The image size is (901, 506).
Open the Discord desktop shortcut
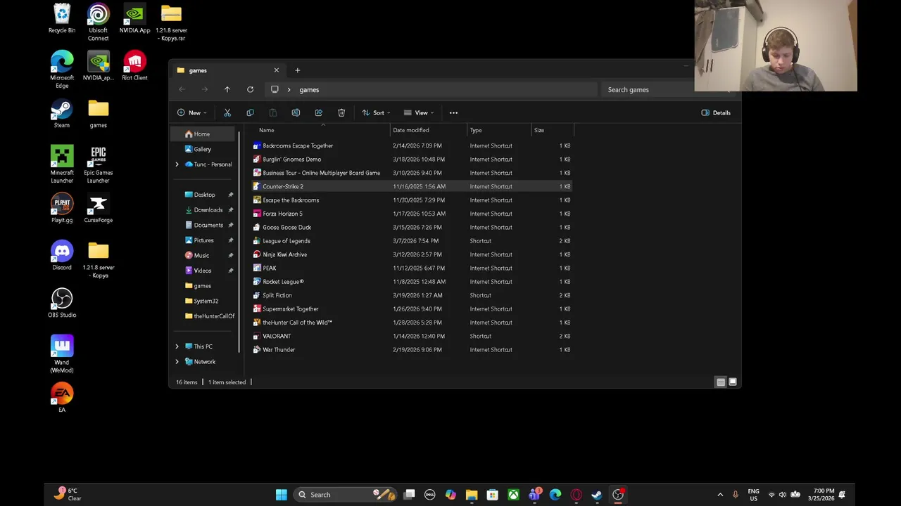(62, 256)
